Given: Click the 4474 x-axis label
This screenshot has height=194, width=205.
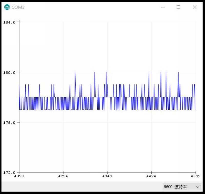Looking at the screenshot, I should point(151,176).
